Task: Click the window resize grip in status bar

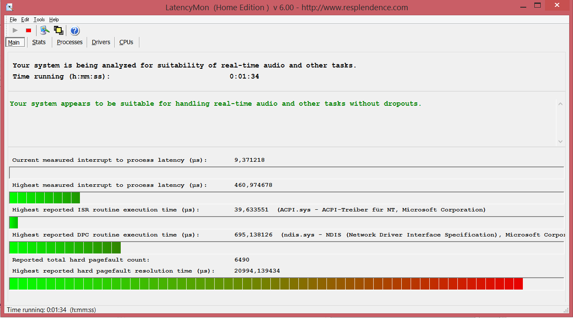Action: coord(566,310)
